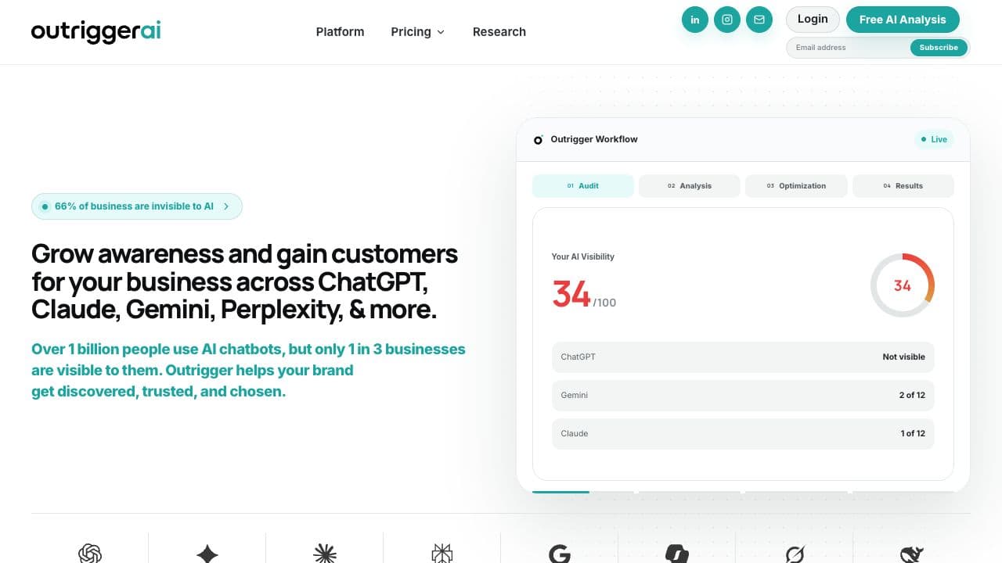Click the Perplexity logo icon
The height and width of the screenshot is (563, 1002).
[442, 554]
